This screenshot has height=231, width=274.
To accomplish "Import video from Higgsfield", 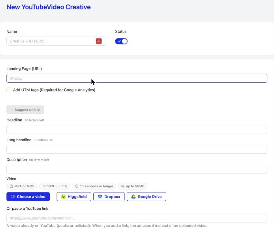I will (x=74, y=196).
